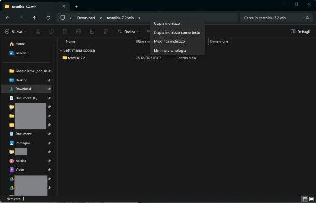
Task: Click the pin icon next to Video
Action: [x=49, y=170]
